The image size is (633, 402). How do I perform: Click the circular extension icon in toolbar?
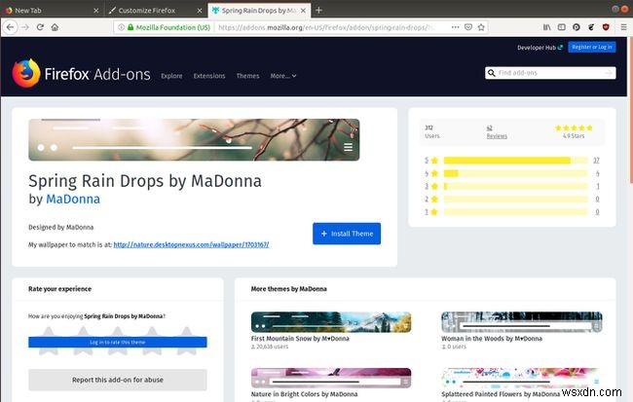click(577, 27)
